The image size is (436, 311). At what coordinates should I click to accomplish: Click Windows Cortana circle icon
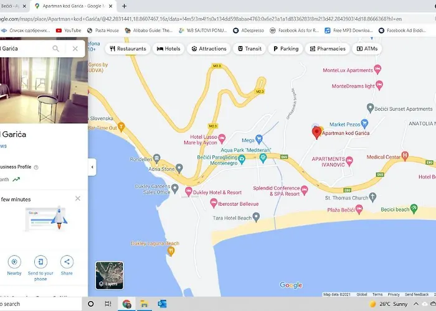91,304
